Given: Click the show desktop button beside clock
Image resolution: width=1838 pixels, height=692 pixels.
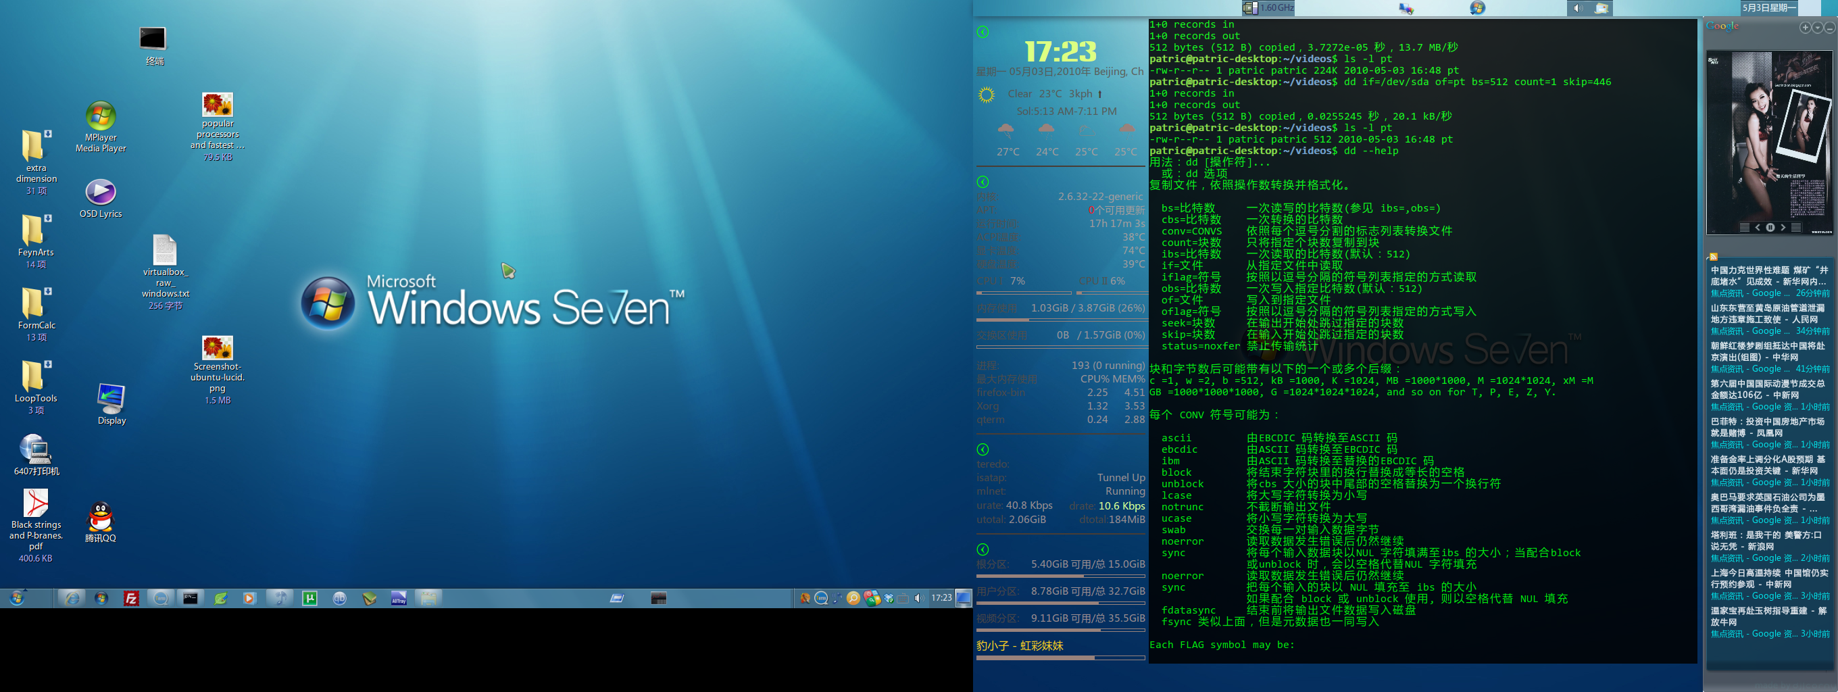Looking at the screenshot, I should click(x=964, y=598).
